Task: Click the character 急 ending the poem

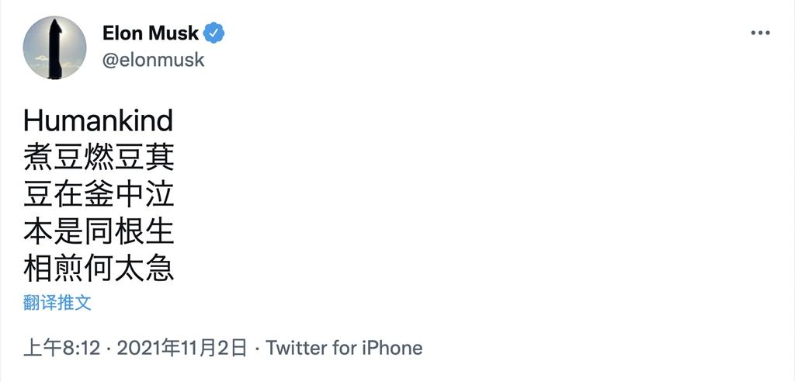Action: 160,269
